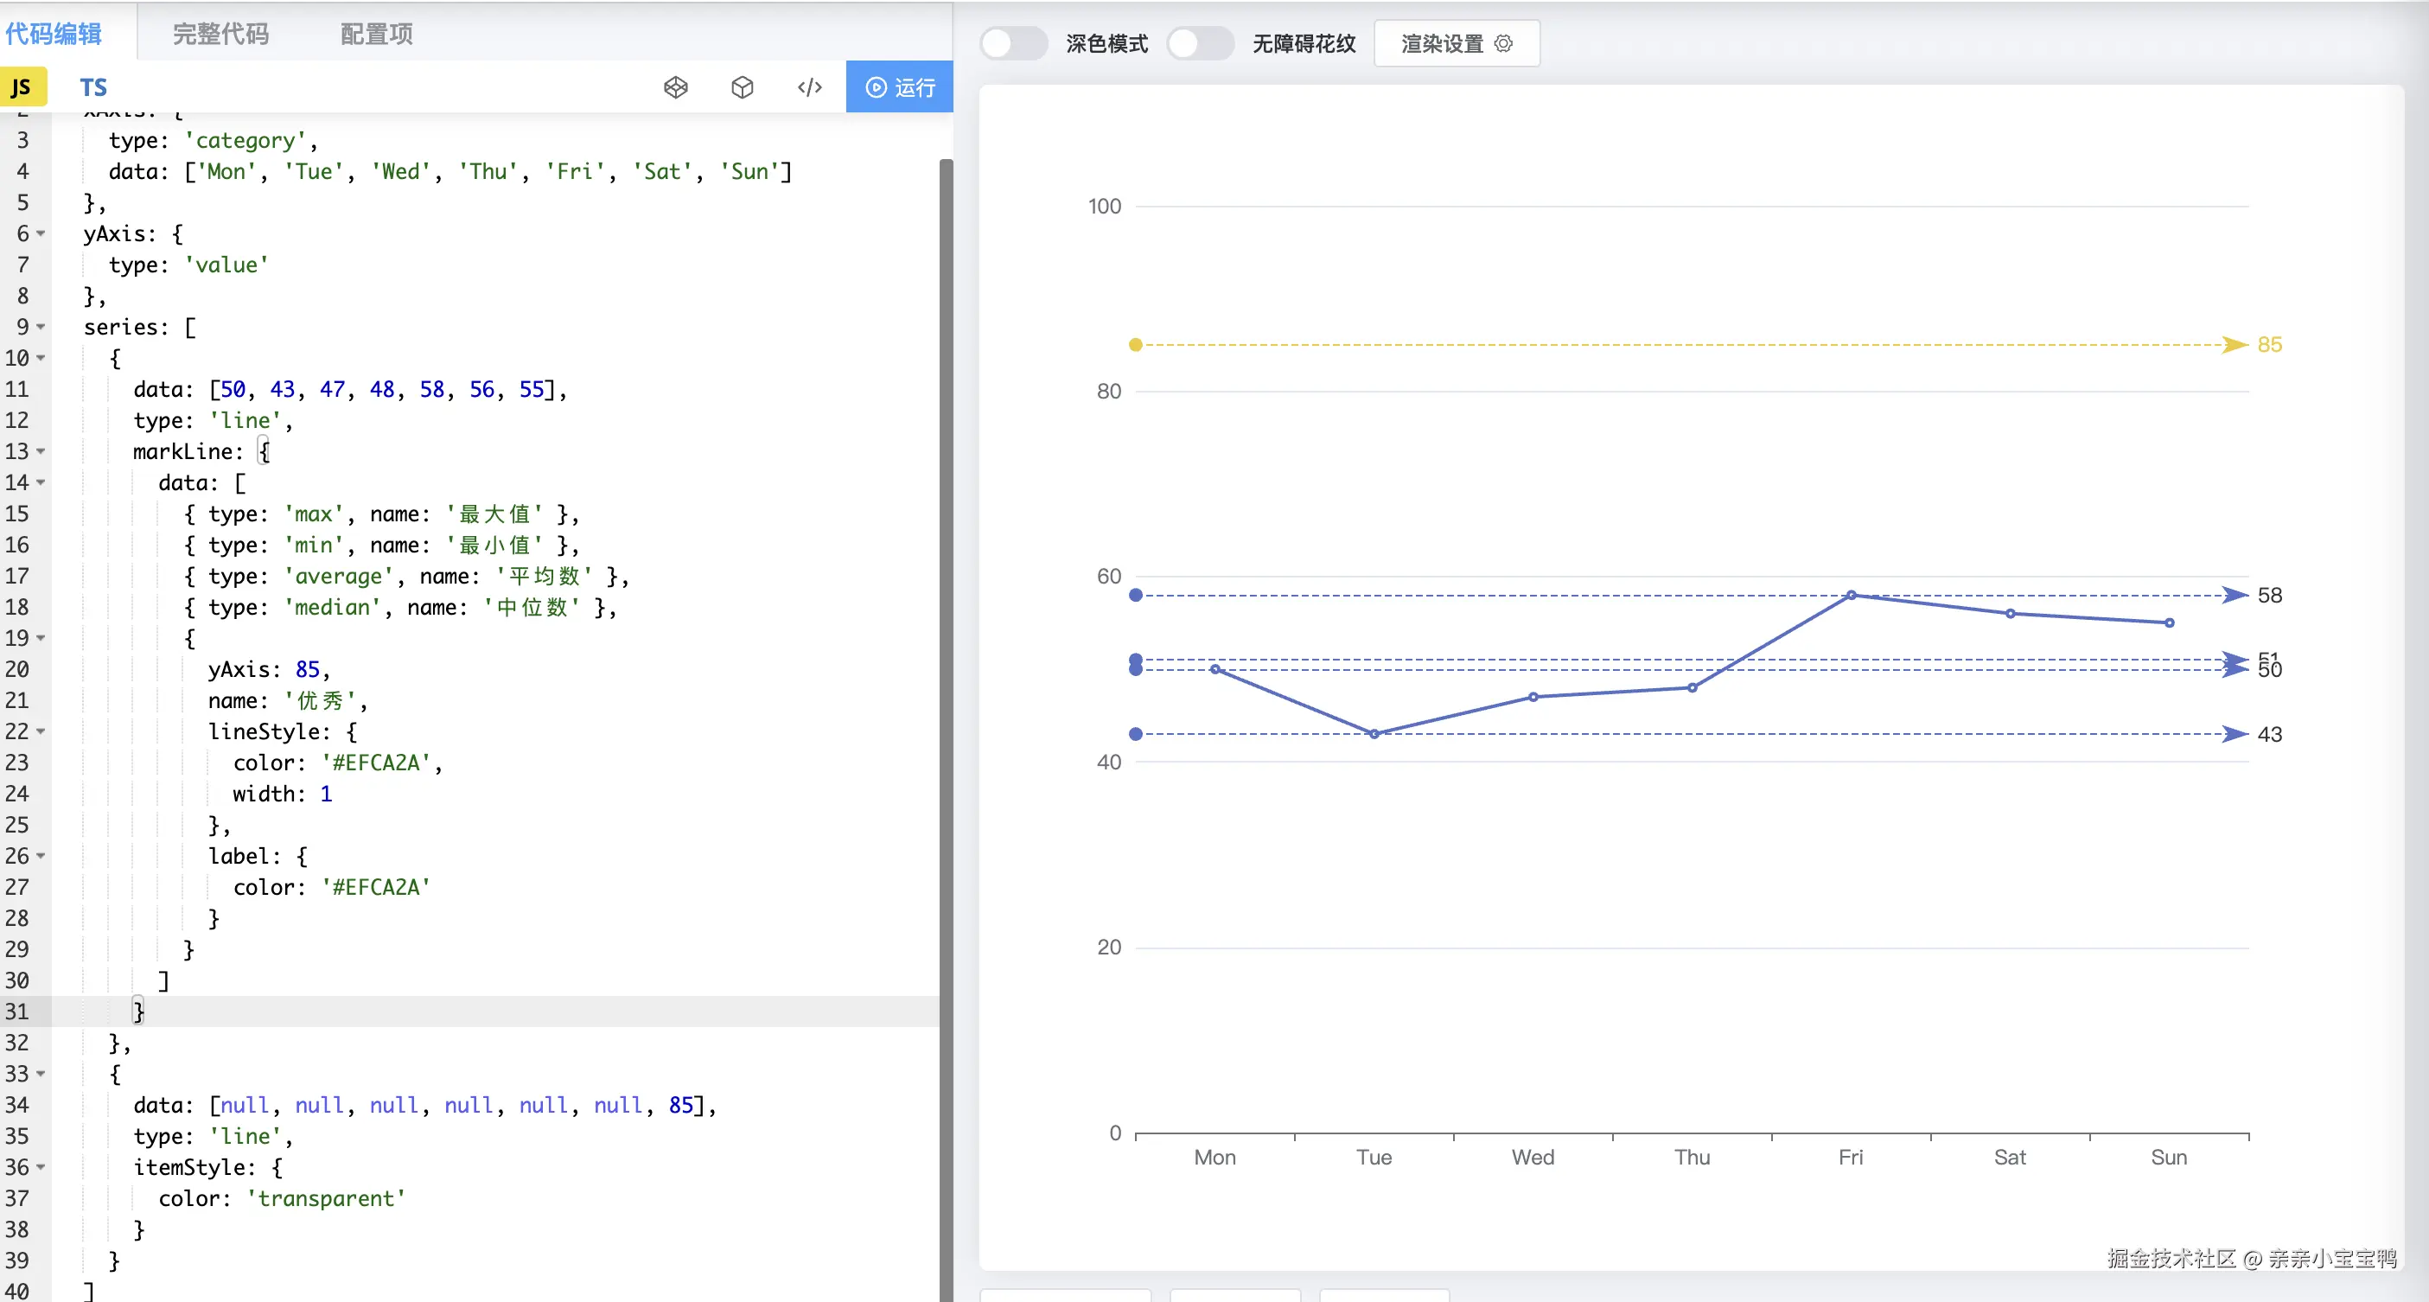The image size is (2429, 1302).
Task: Switch to the 完整代码 tab
Action: click(220, 34)
